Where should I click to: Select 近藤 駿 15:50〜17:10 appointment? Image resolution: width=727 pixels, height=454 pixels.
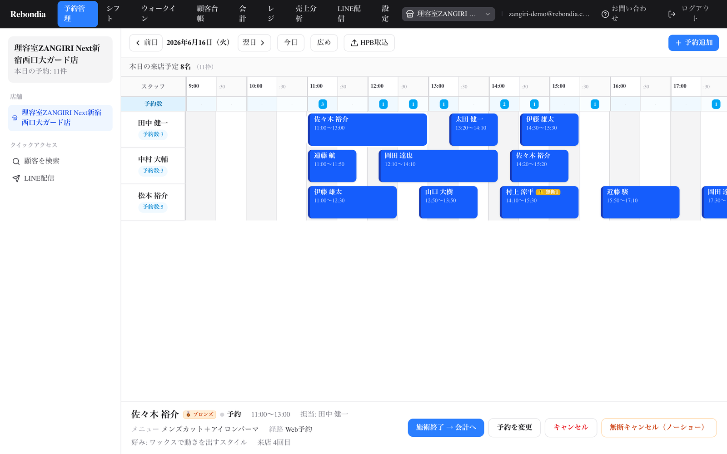click(x=640, y=202)
